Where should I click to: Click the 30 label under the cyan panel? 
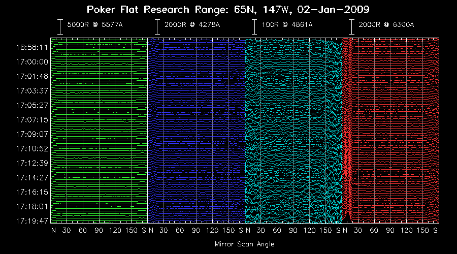[x=260, y=231]
